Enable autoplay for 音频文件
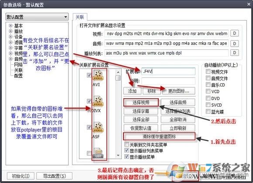The image size is (253, 183). point(208,78)
